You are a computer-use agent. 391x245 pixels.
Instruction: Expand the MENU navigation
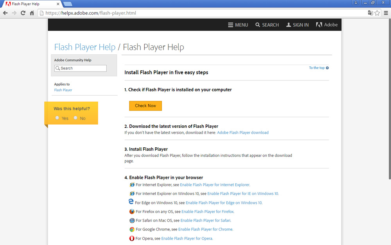tap(238, 25)
